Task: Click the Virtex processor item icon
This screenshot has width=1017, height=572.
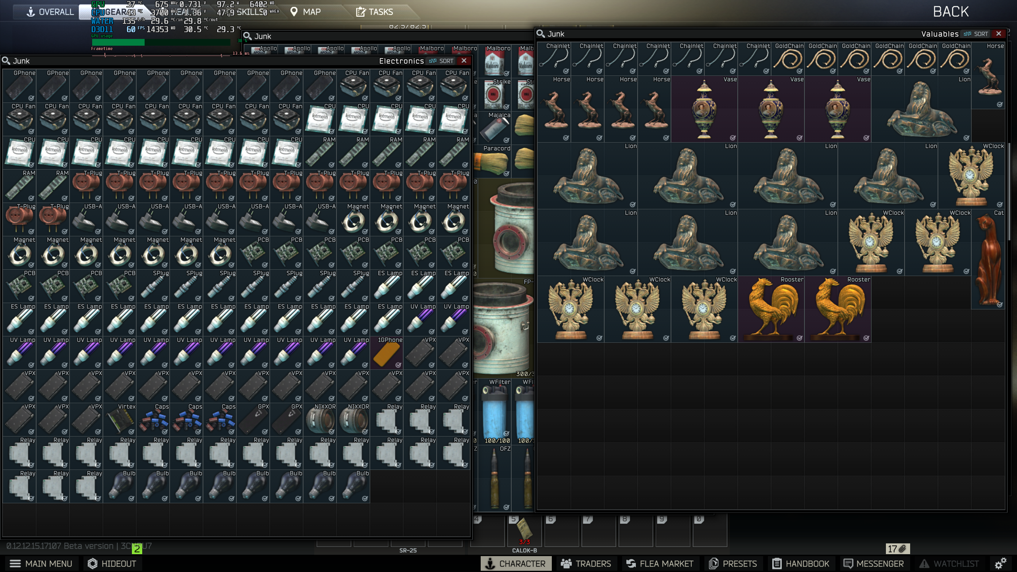Action: [x=120, y=420]
